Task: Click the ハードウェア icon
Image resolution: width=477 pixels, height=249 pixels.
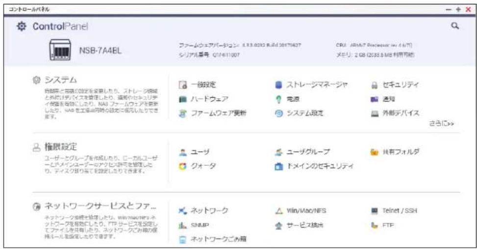Action: (182, 99)
